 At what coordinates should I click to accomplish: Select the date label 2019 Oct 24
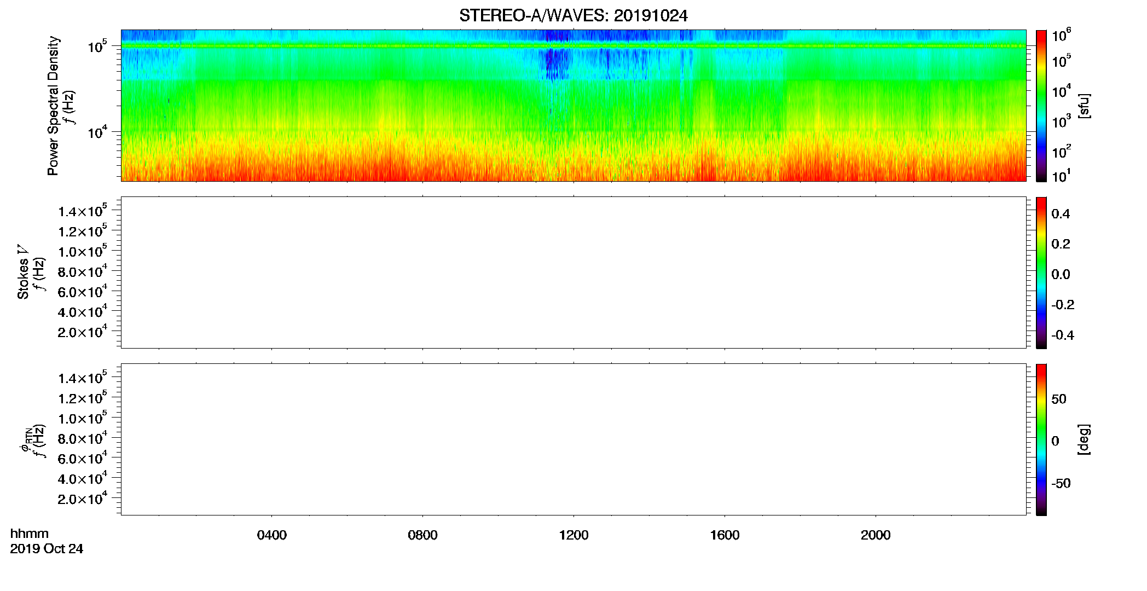tap(47, 549)
